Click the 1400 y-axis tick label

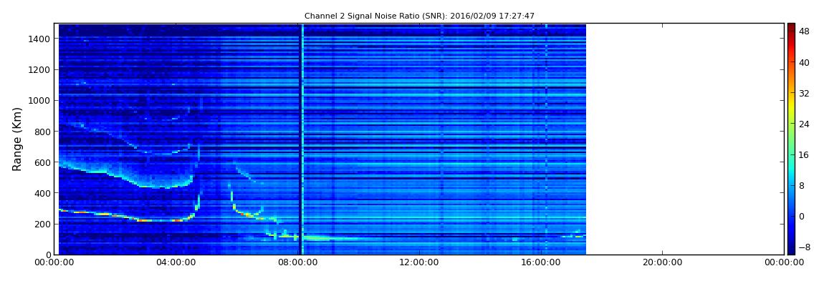point(39,39)
